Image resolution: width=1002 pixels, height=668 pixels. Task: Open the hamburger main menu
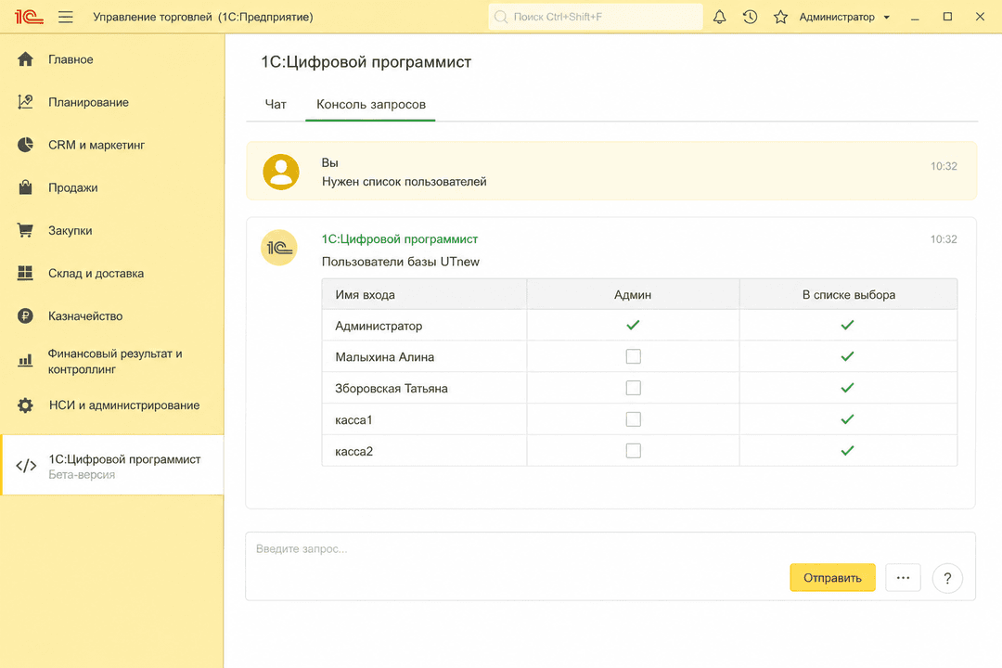[66, 18]
